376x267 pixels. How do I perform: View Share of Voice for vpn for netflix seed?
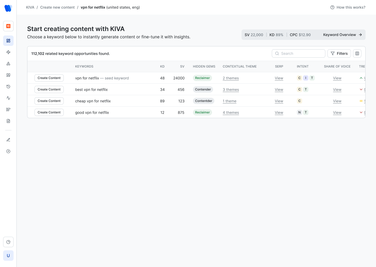click(337, 78)
